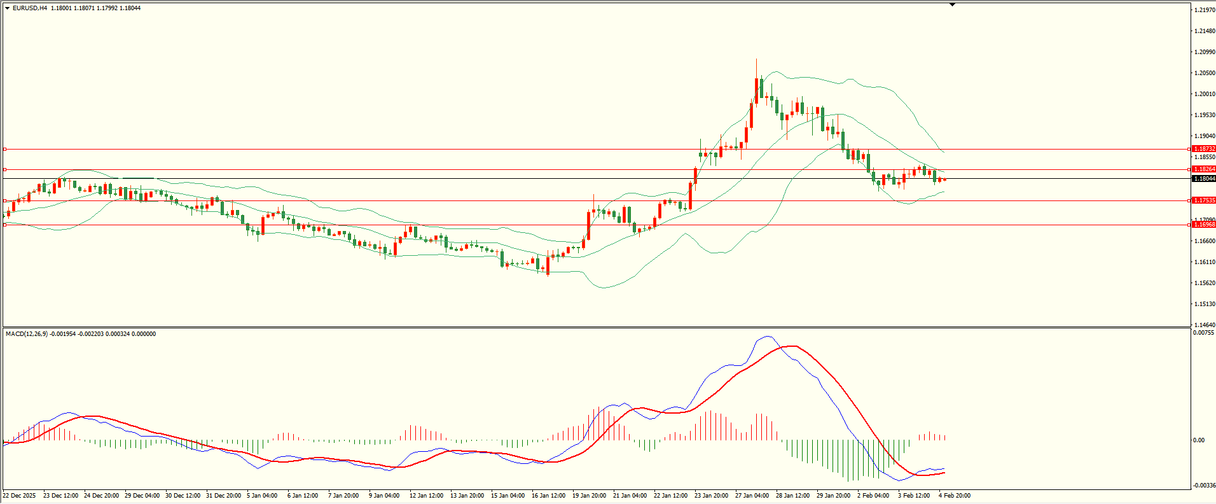This screenshot has height=504, width=1216.
Task: Select the red 1.18264 price label
Action: click(1203, 169)
